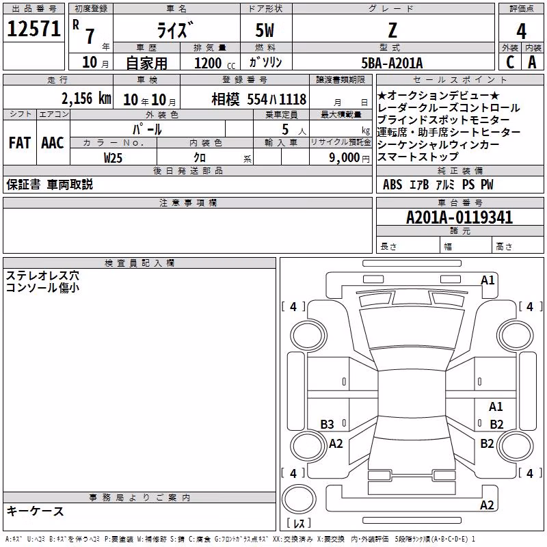
Task: Click A2 mark on rear bumper
Action: [x=487, y=505]
